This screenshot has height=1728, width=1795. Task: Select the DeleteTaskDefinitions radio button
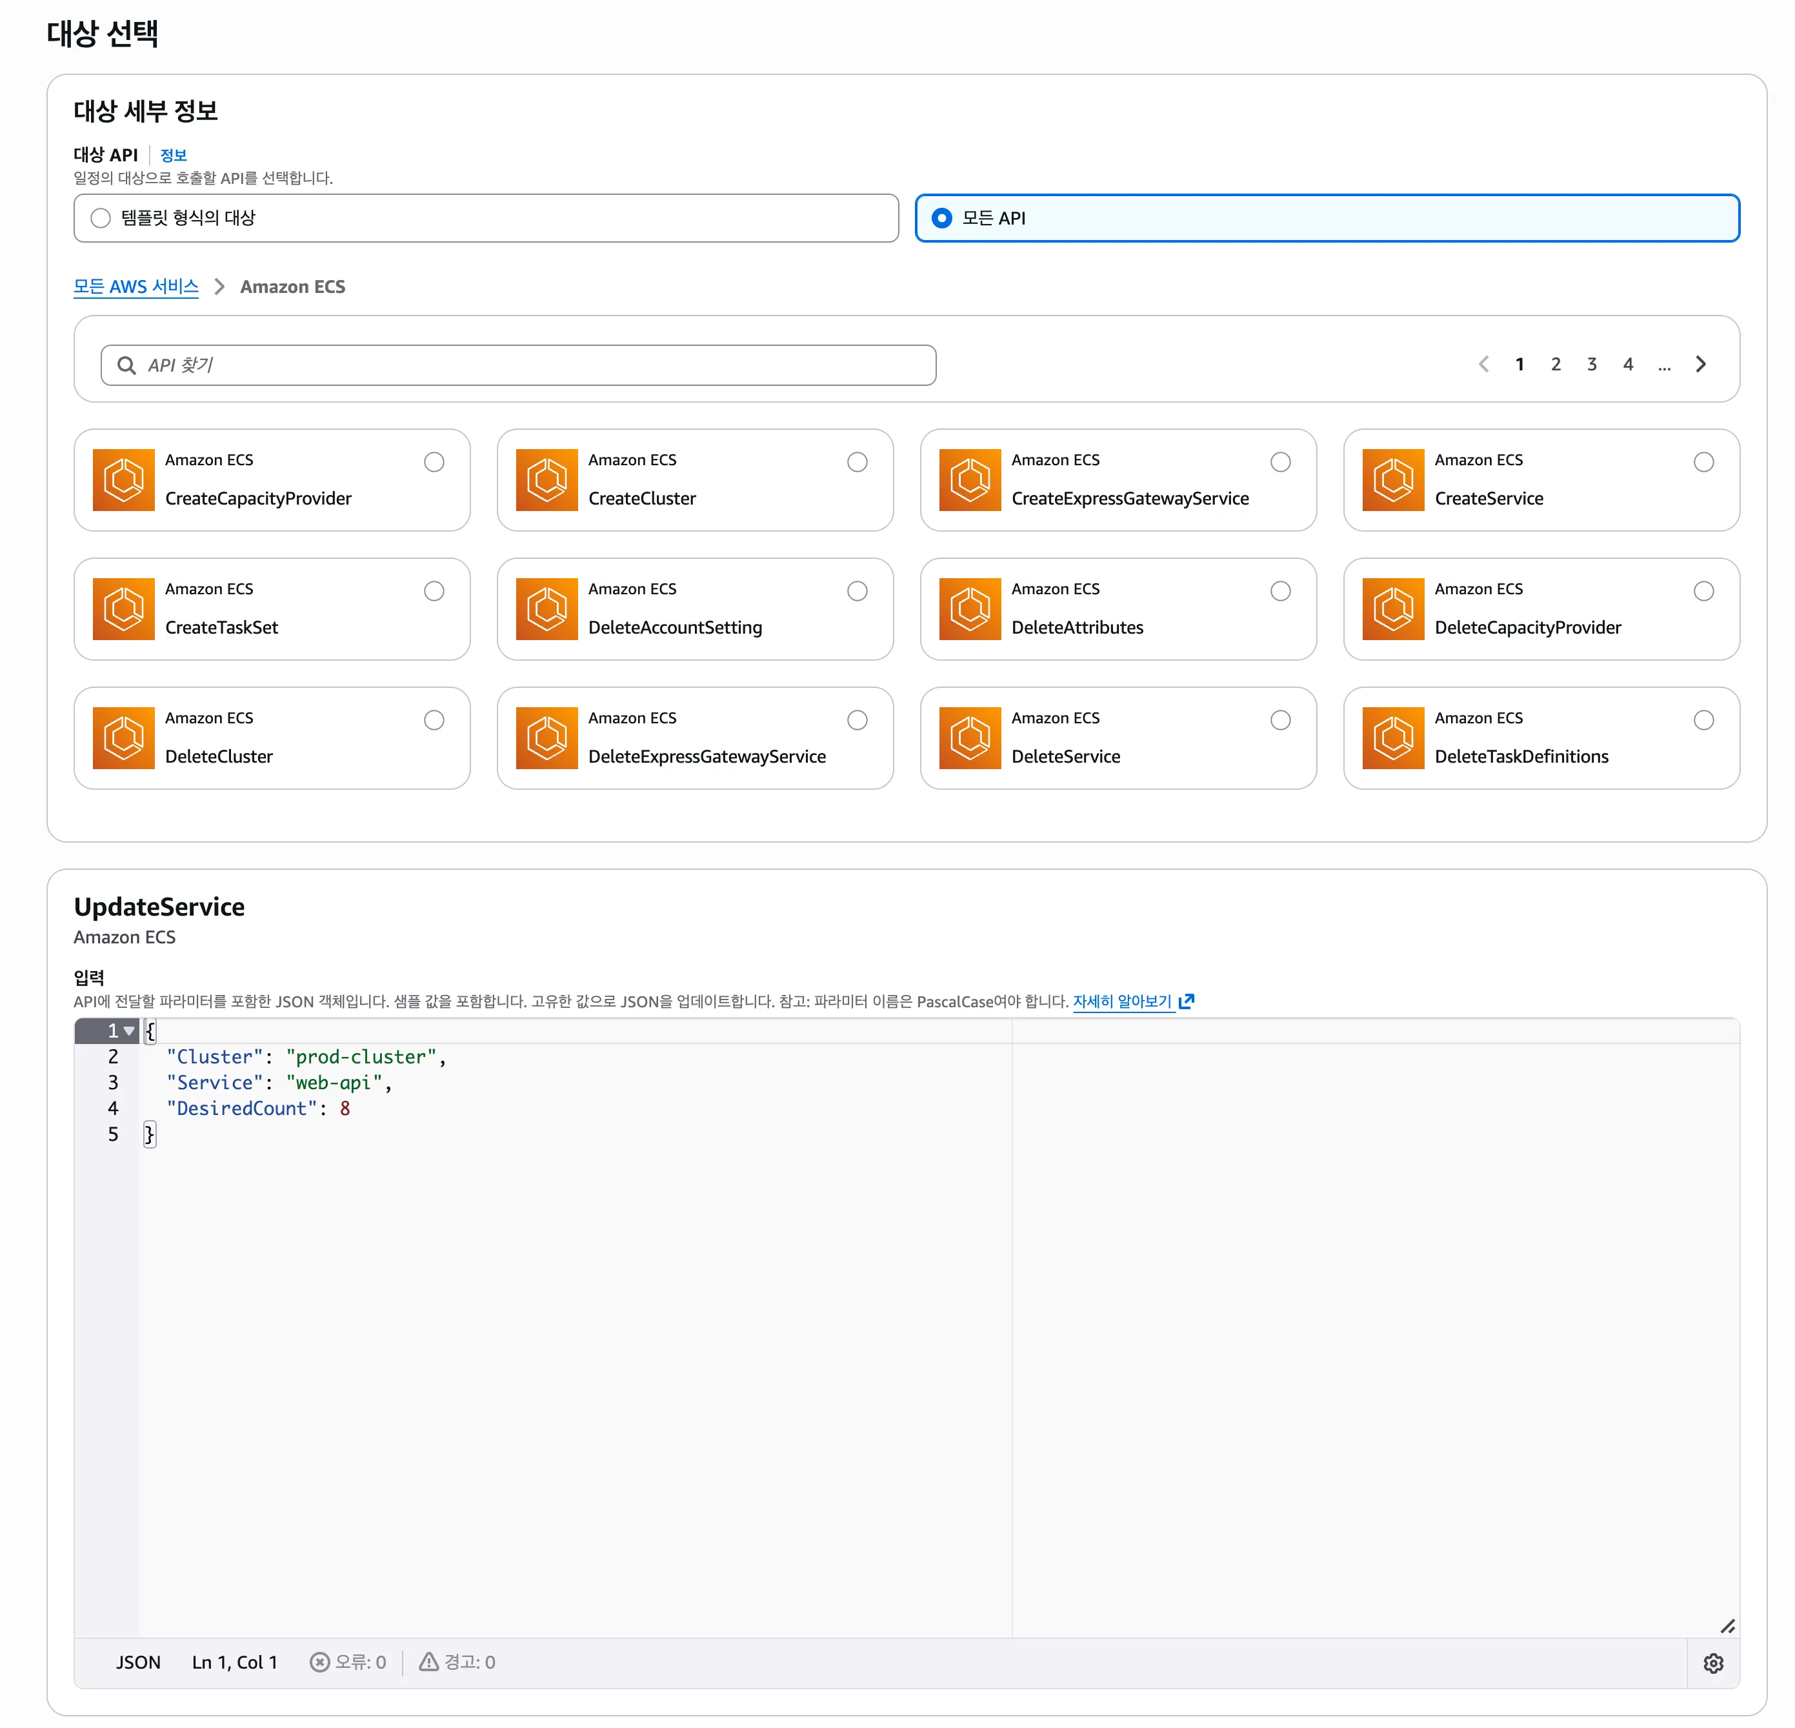coord(1703,719)
